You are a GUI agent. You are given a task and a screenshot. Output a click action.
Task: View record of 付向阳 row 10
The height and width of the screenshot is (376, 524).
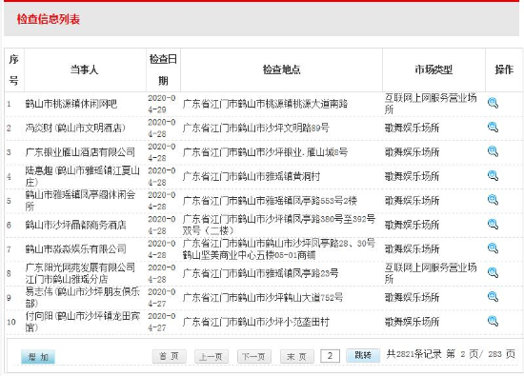tap(493, 321)
